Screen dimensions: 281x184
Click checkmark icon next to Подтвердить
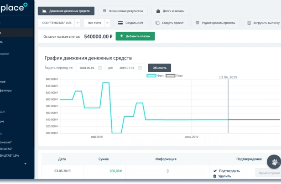[215, 171]
